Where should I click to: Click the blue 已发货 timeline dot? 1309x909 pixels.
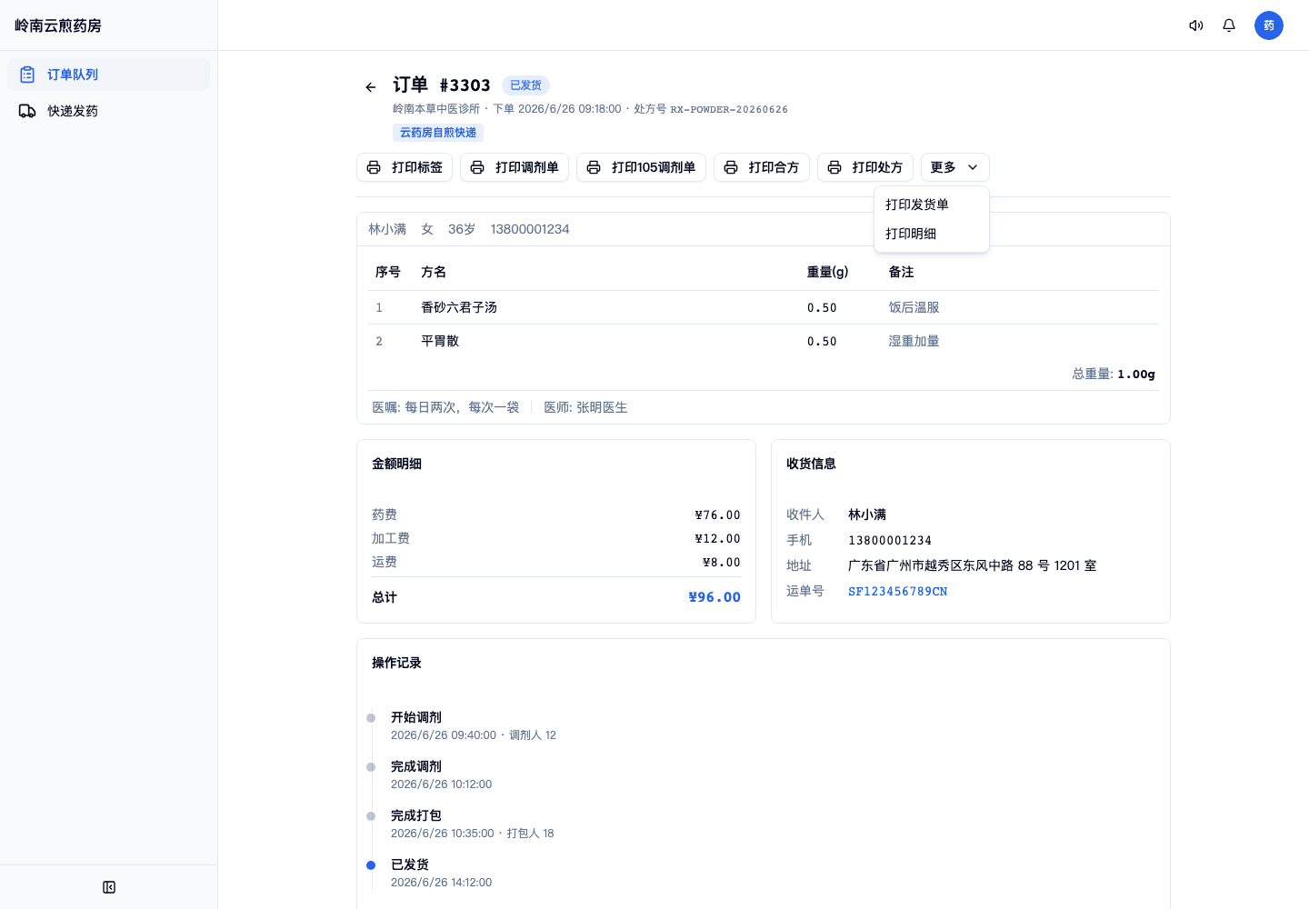pyautogui.click(x=371, y=865)
